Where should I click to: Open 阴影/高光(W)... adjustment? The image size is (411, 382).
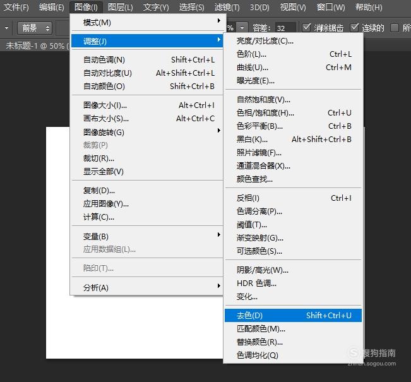(293, 270)
